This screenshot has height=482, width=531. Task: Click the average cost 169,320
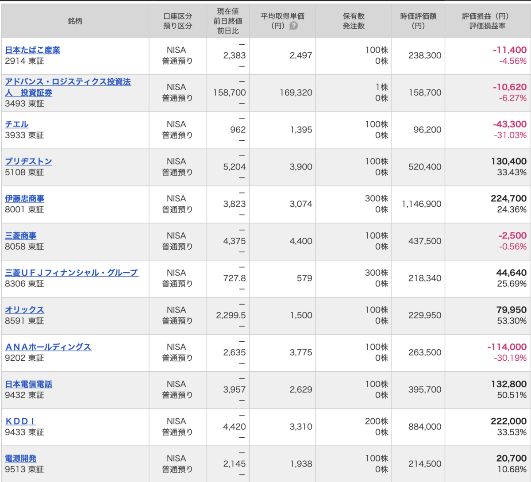point(296,93)
